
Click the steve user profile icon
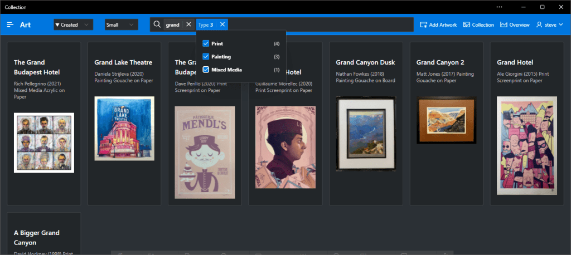click(x=539, y=25)
